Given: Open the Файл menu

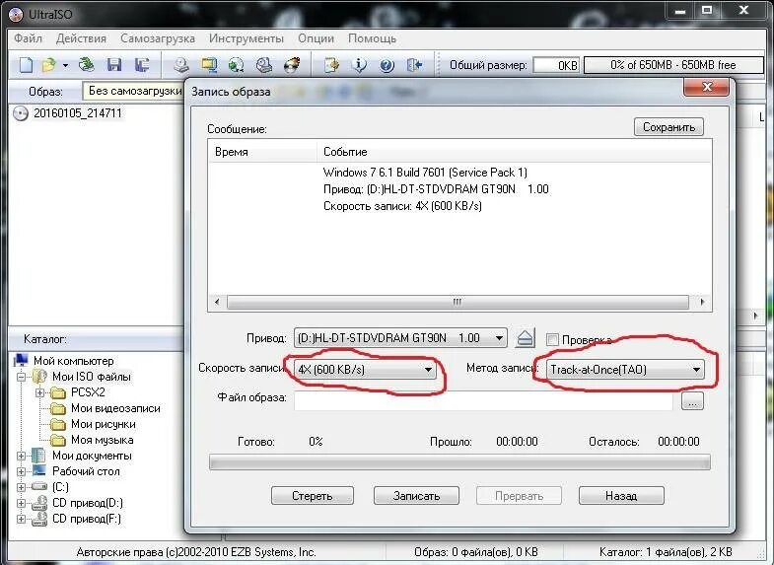Looking at the screenshot, I should tap(28, 38).
